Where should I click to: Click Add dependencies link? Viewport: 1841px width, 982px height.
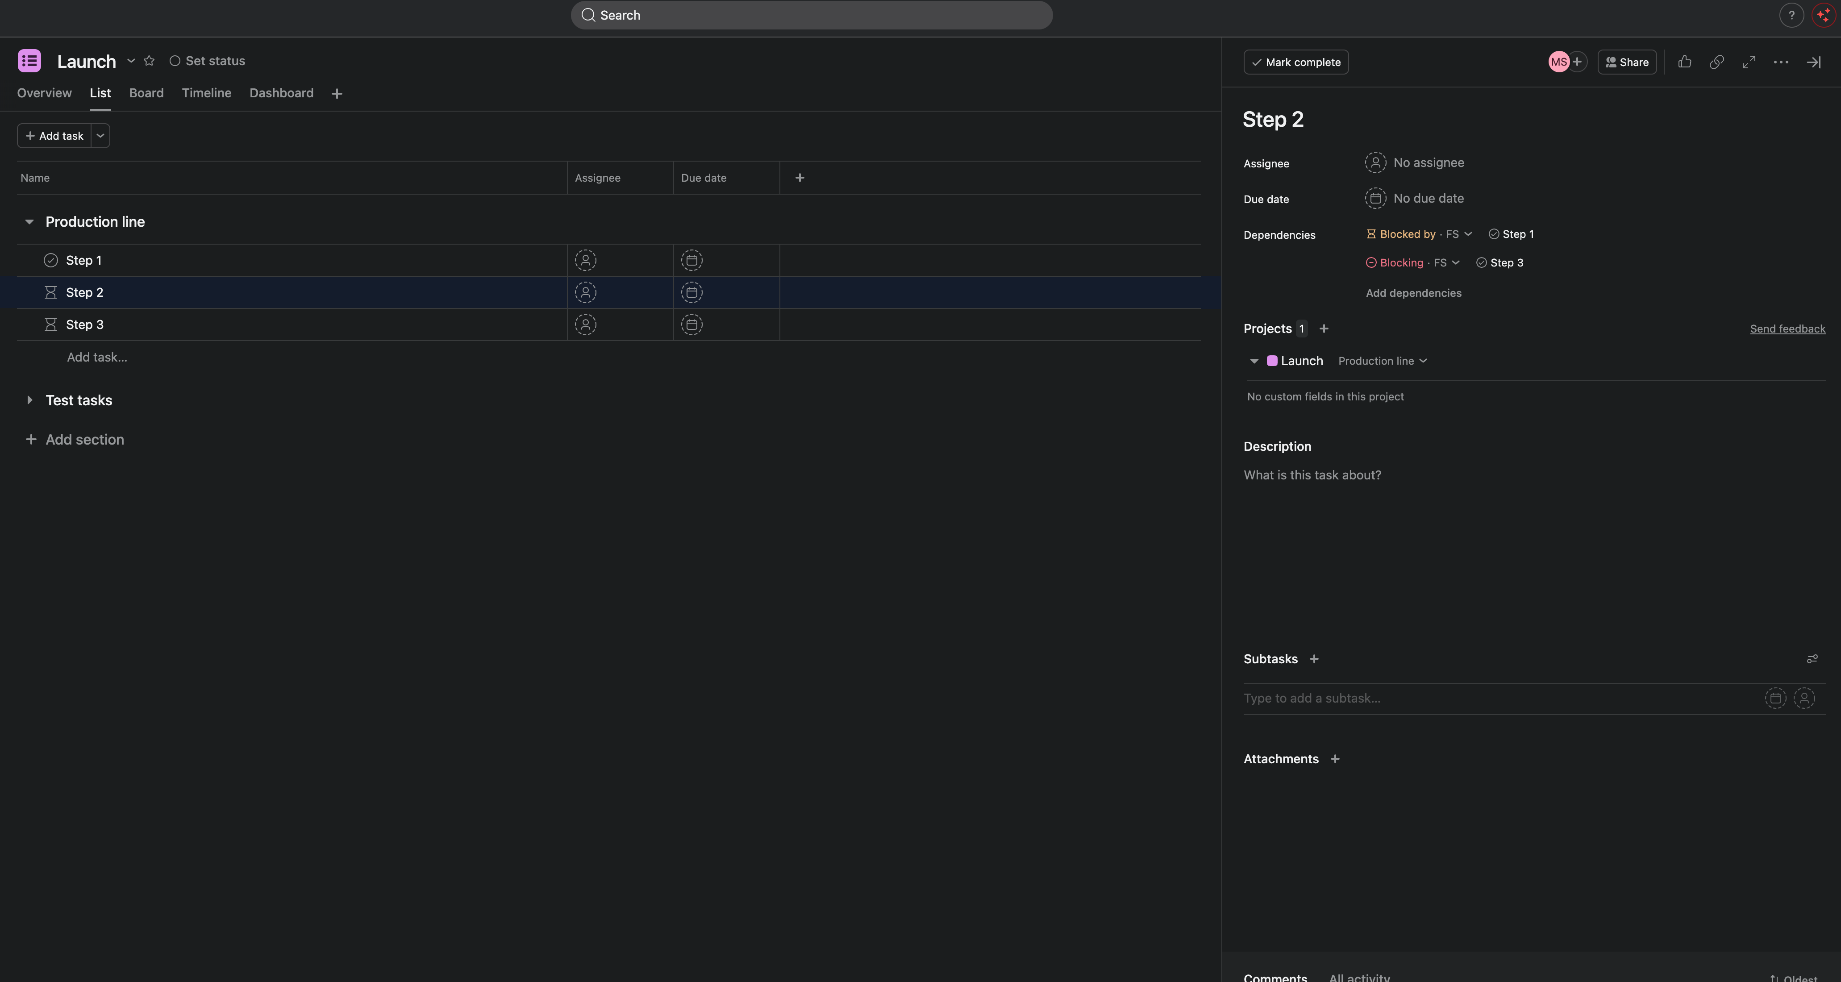point(1414,293)
